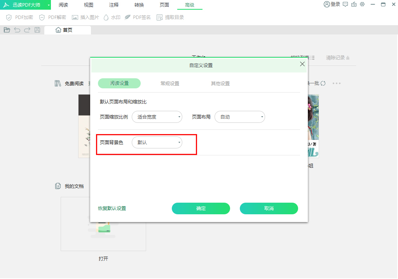Image resolution: width=398 pixels, height=279 pixels.
Task: Open the PDF签名 signature tool
Action: (x=138, y=17)
